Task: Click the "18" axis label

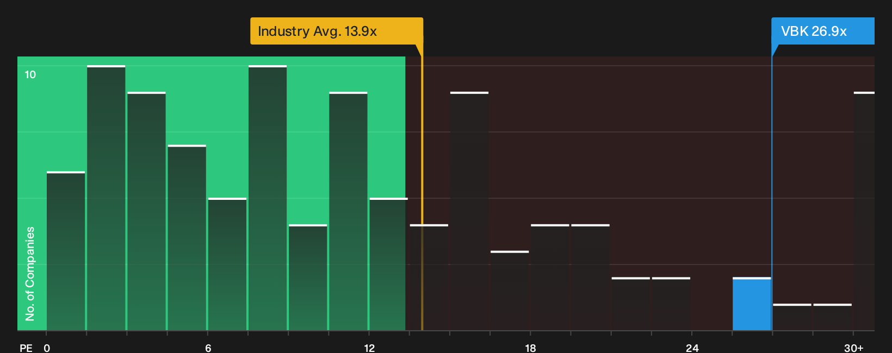Action: pyautogui.click(x=530, y=348)
